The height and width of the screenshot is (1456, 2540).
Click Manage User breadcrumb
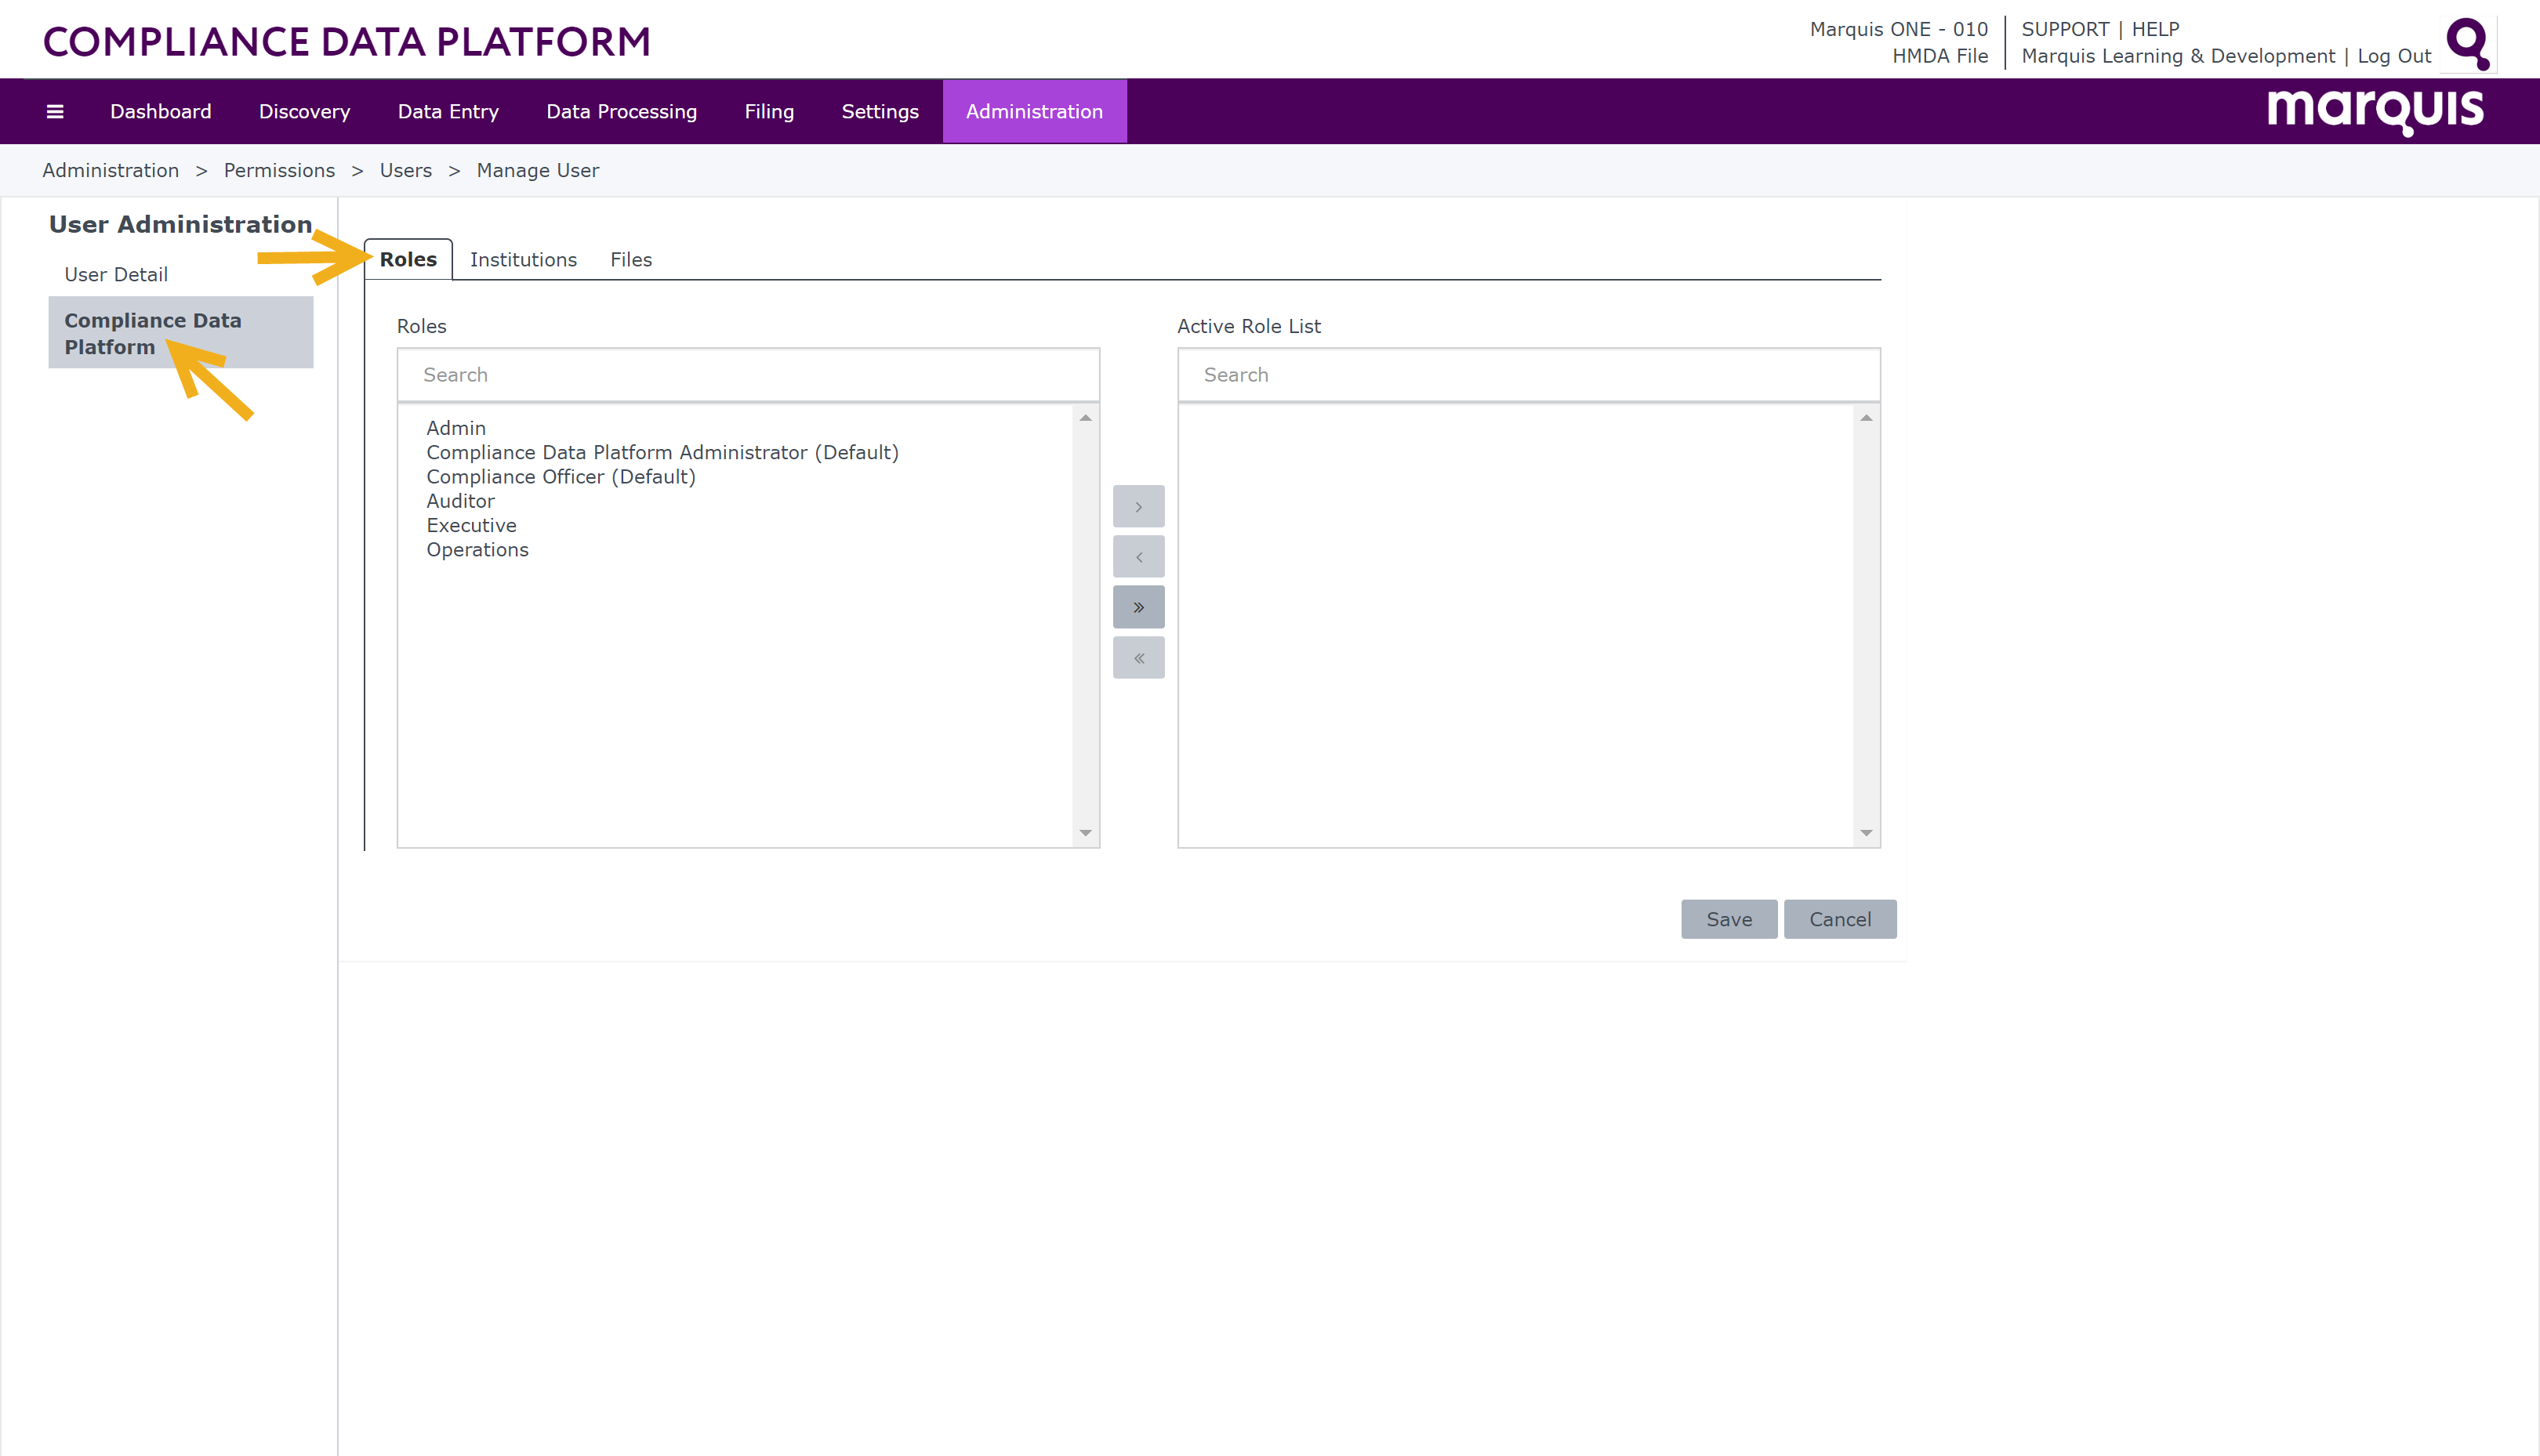539,171
